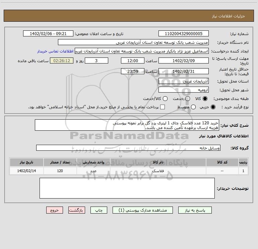Select the خدمت radio button
258x249 pixels.
pos(188,99)
